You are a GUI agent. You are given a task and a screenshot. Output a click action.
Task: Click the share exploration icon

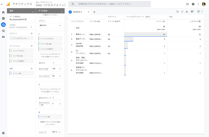click(192, 12)
